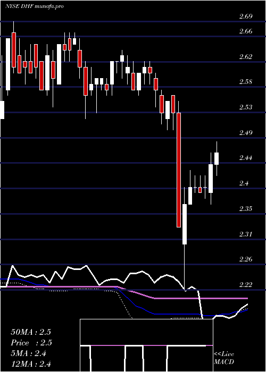
Task: Click the 2.49 price axis label
Action: click(246, 132)
